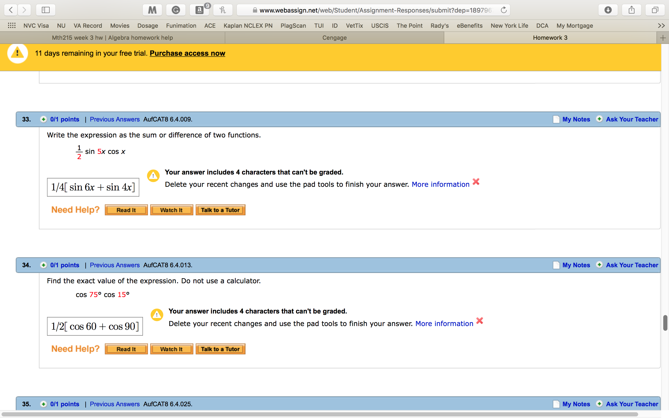Show Safari downloads
The width and height of the screenshot is (669, 418).
[608, 10]
